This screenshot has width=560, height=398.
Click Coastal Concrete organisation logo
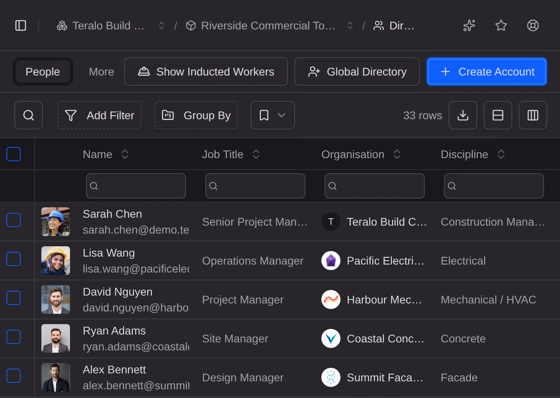[331, 339]
